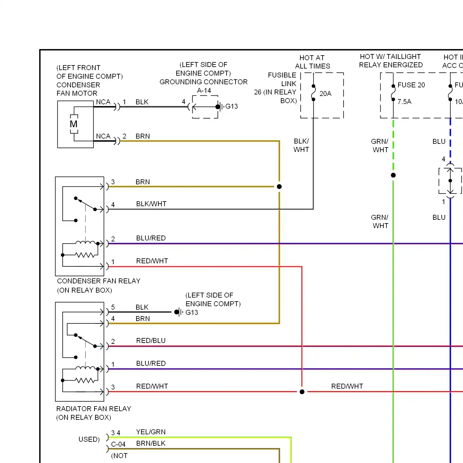Click 'BRN' label on motor pin 2 wire

[x=143, y=136]
